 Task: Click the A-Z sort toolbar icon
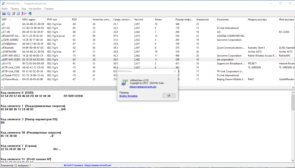[x=23, y=13]
